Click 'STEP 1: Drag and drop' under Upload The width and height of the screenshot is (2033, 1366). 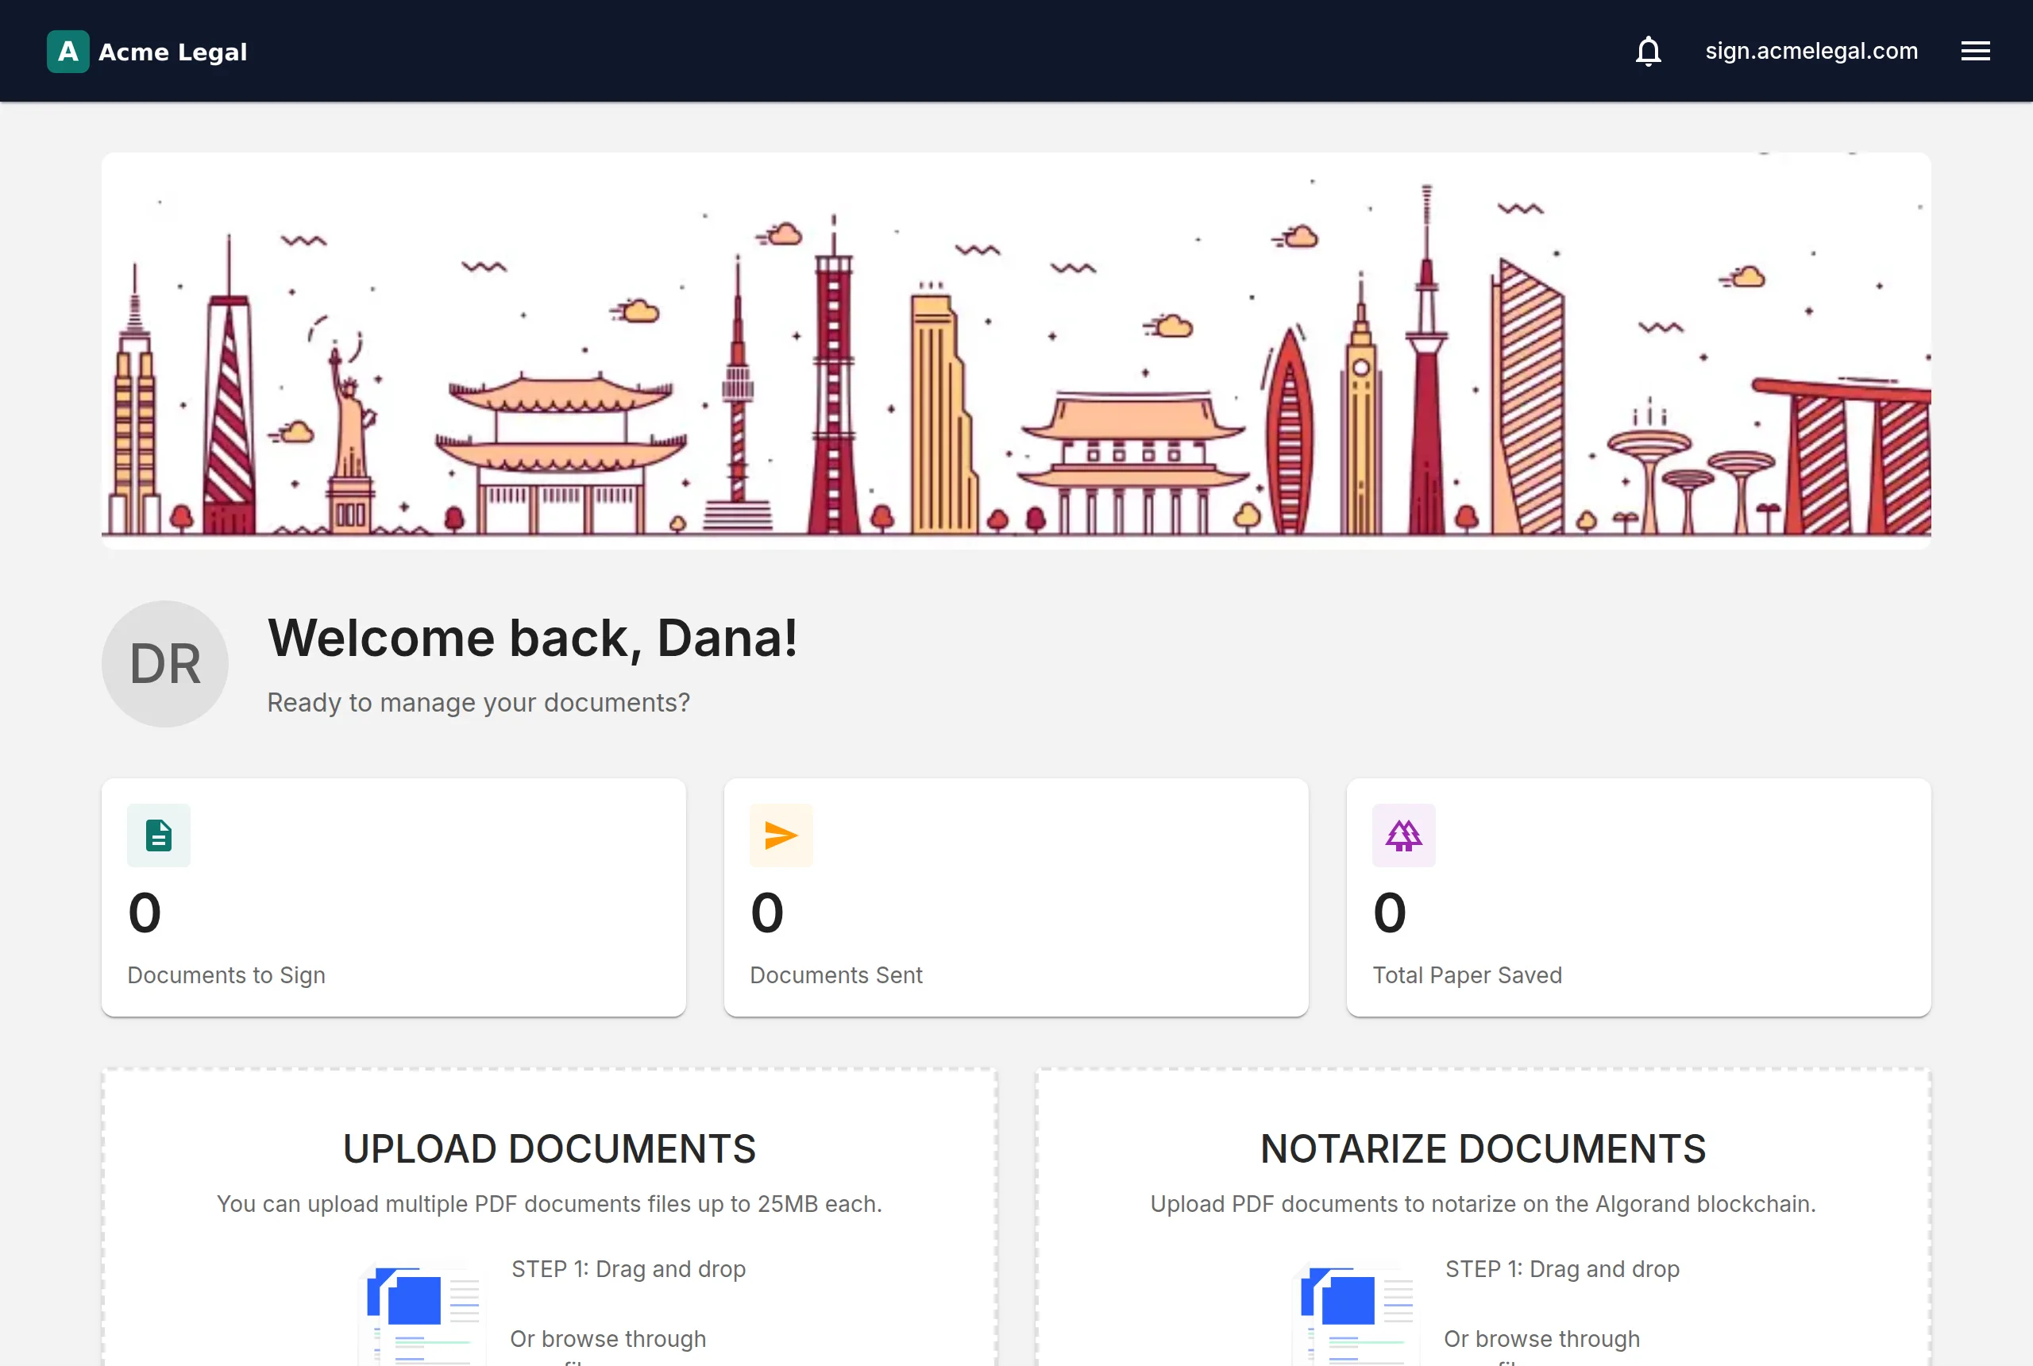click(629, 1269)
